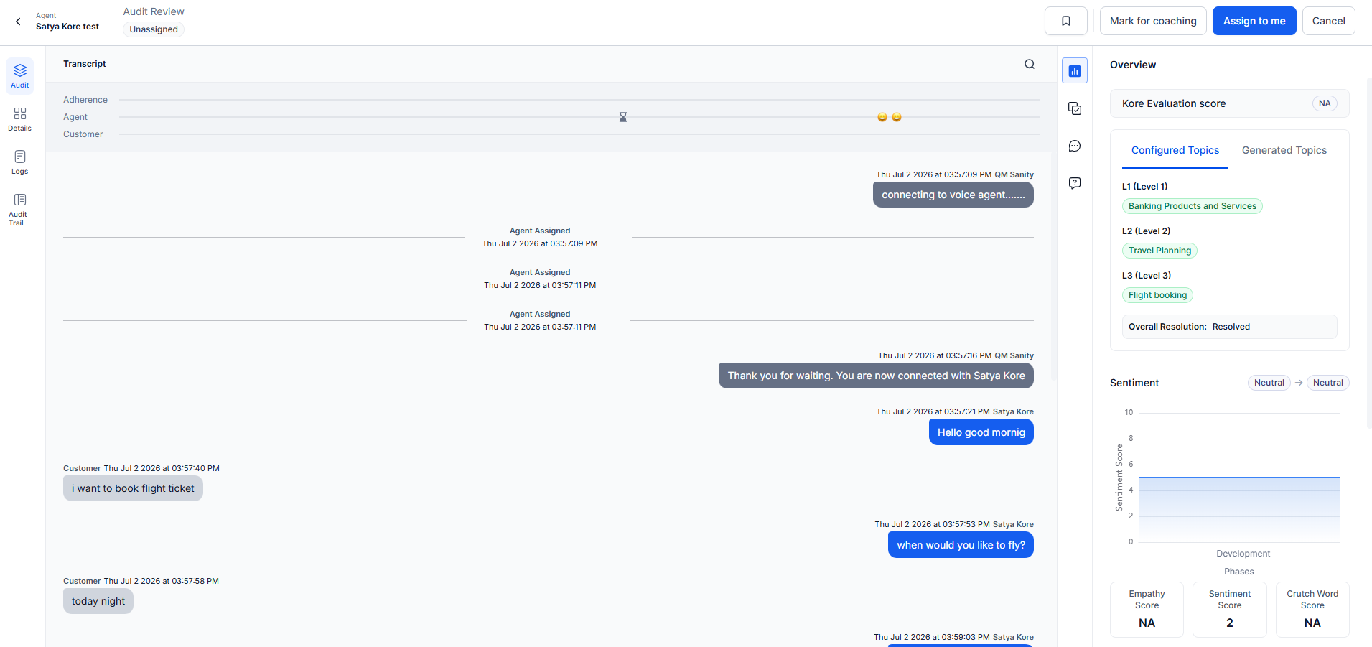Image resolution: width=1372 pixels, height=647 pixels.
Task: Click the Overview panel heading
Action: 1133,65
